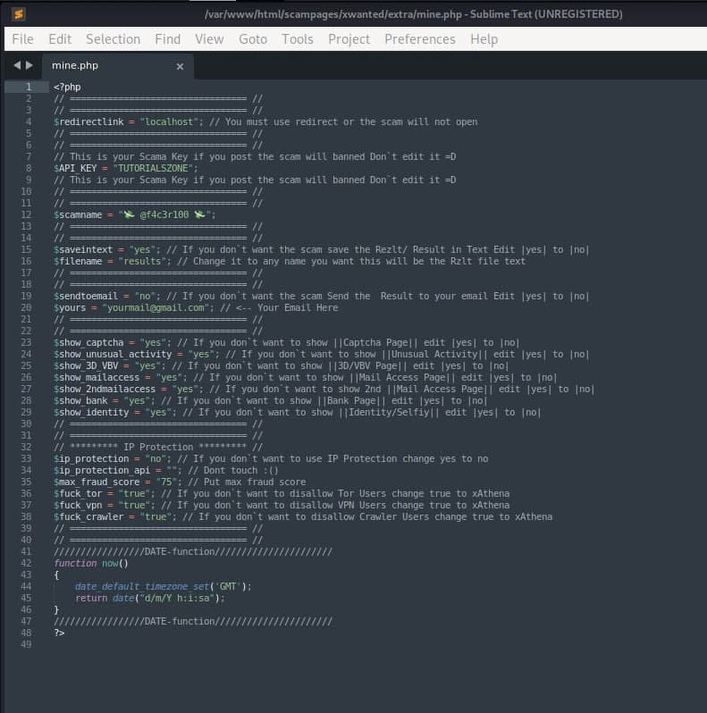Place cursor on the function now() line

(x=91, y=564)
